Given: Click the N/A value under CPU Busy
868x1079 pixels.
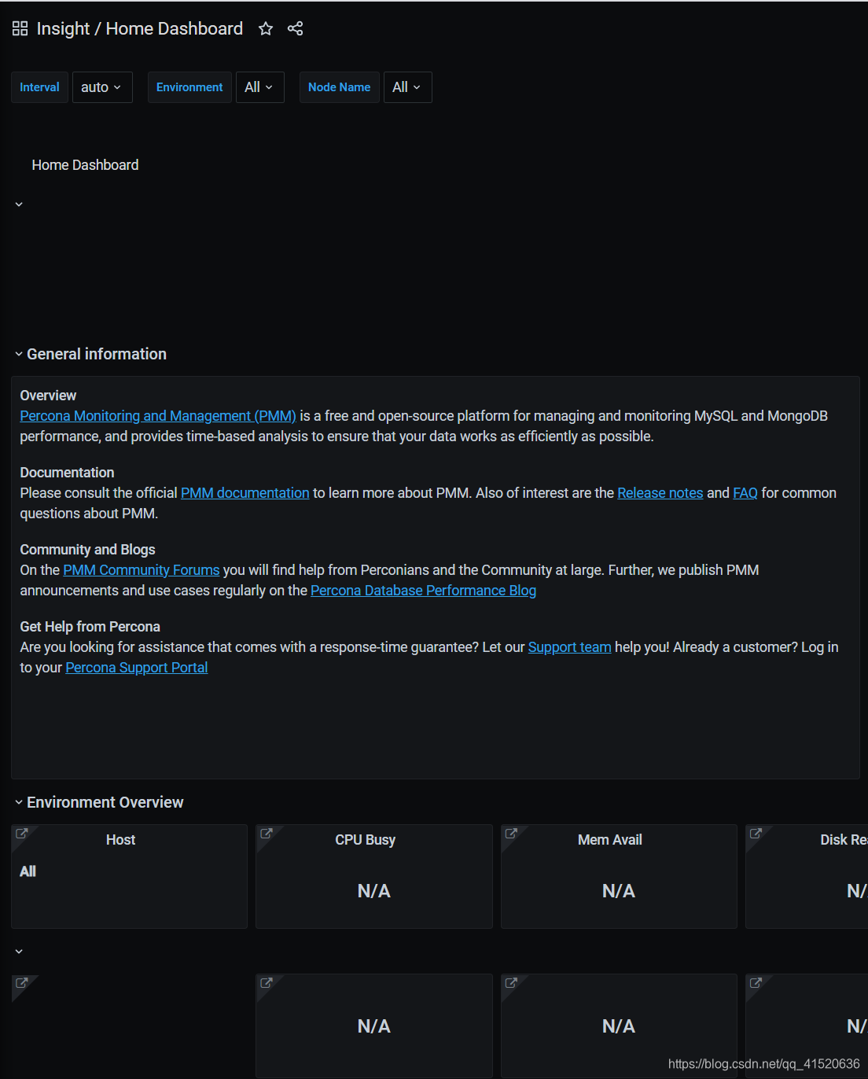Looking at the screenshot, I should pyautogui.click(x=374, y=891).
